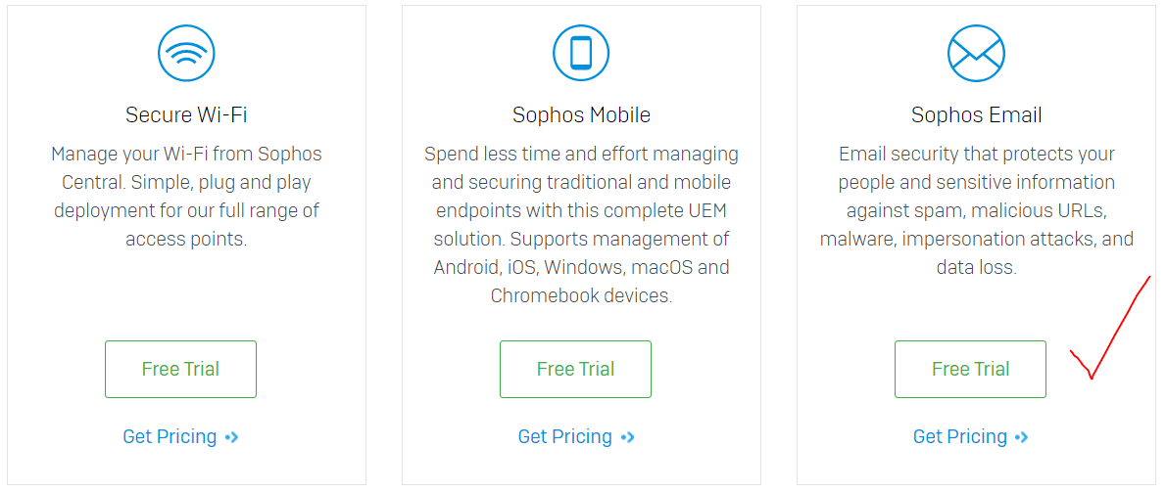Click arrow icon beside Sophos Mobile Get Pricing
Screen dimensions: 1166x493
(x=628, y=437)
